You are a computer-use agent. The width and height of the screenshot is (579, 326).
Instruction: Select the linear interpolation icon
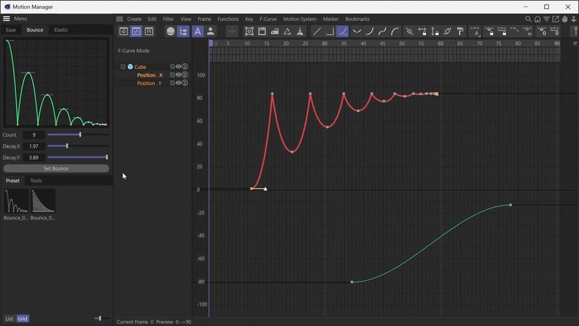pos(317,32)
